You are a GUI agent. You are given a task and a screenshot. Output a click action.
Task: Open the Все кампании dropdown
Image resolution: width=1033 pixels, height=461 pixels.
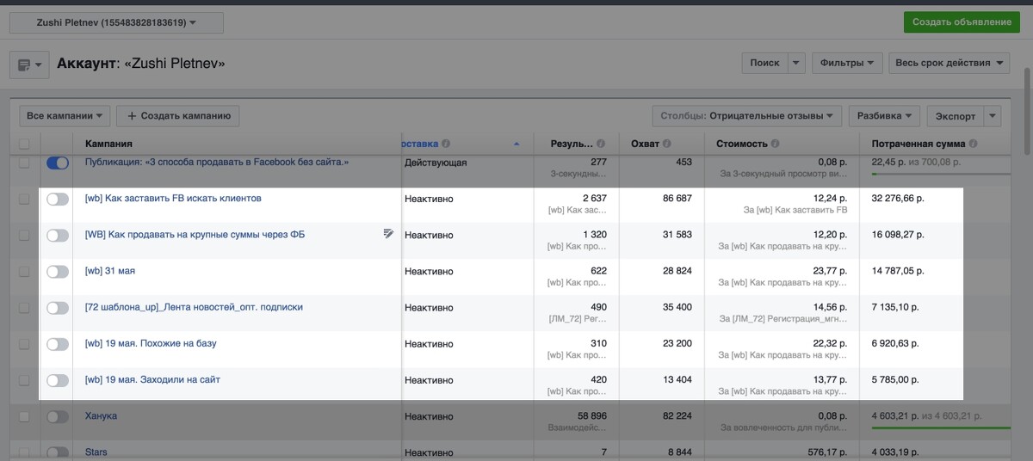pyautogui.click(x=65, y=115)
